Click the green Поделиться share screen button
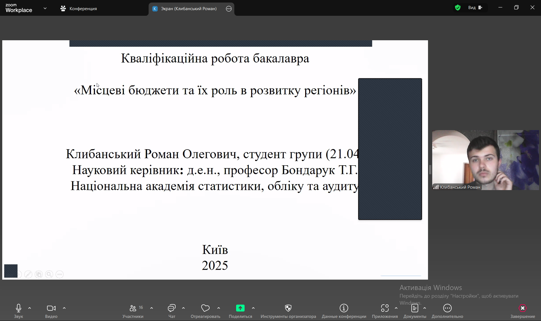Viewport: 541px width, 321px height. pyautogui.click(x=240, y=308)
